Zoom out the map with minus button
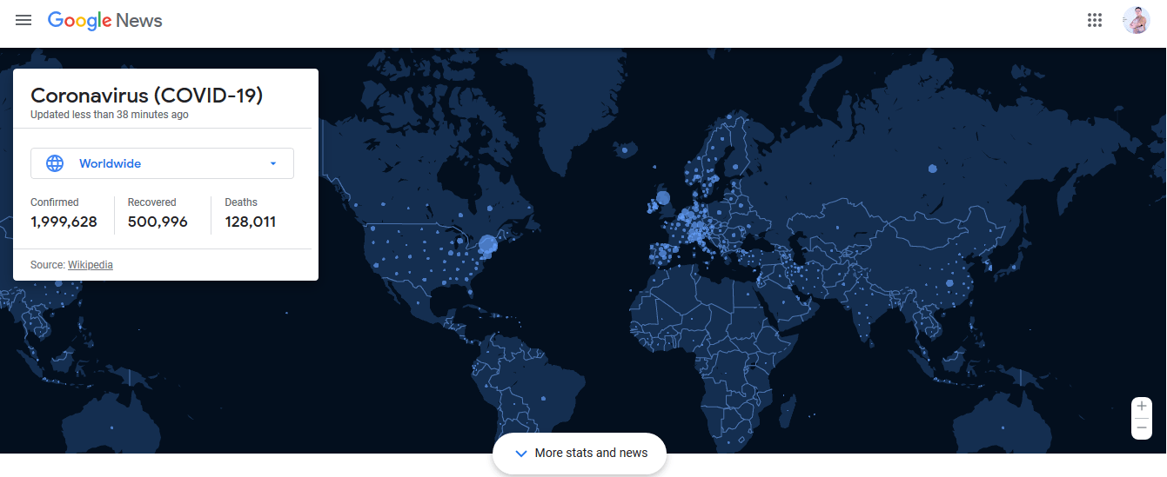This screenshot has width=1167, height=477. (x=1142, y=427)
